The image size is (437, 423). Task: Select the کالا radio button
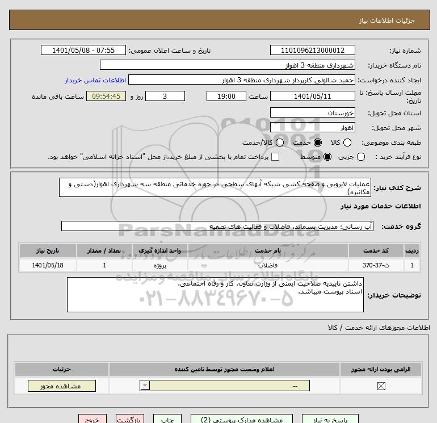click(347, 143)
